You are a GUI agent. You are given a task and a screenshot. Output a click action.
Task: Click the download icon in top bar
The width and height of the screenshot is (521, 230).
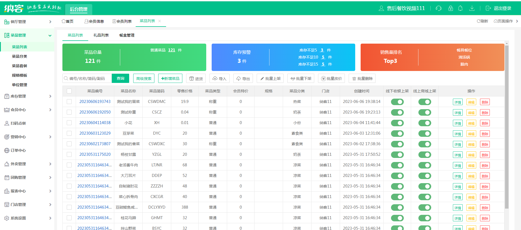pos(472,8)
